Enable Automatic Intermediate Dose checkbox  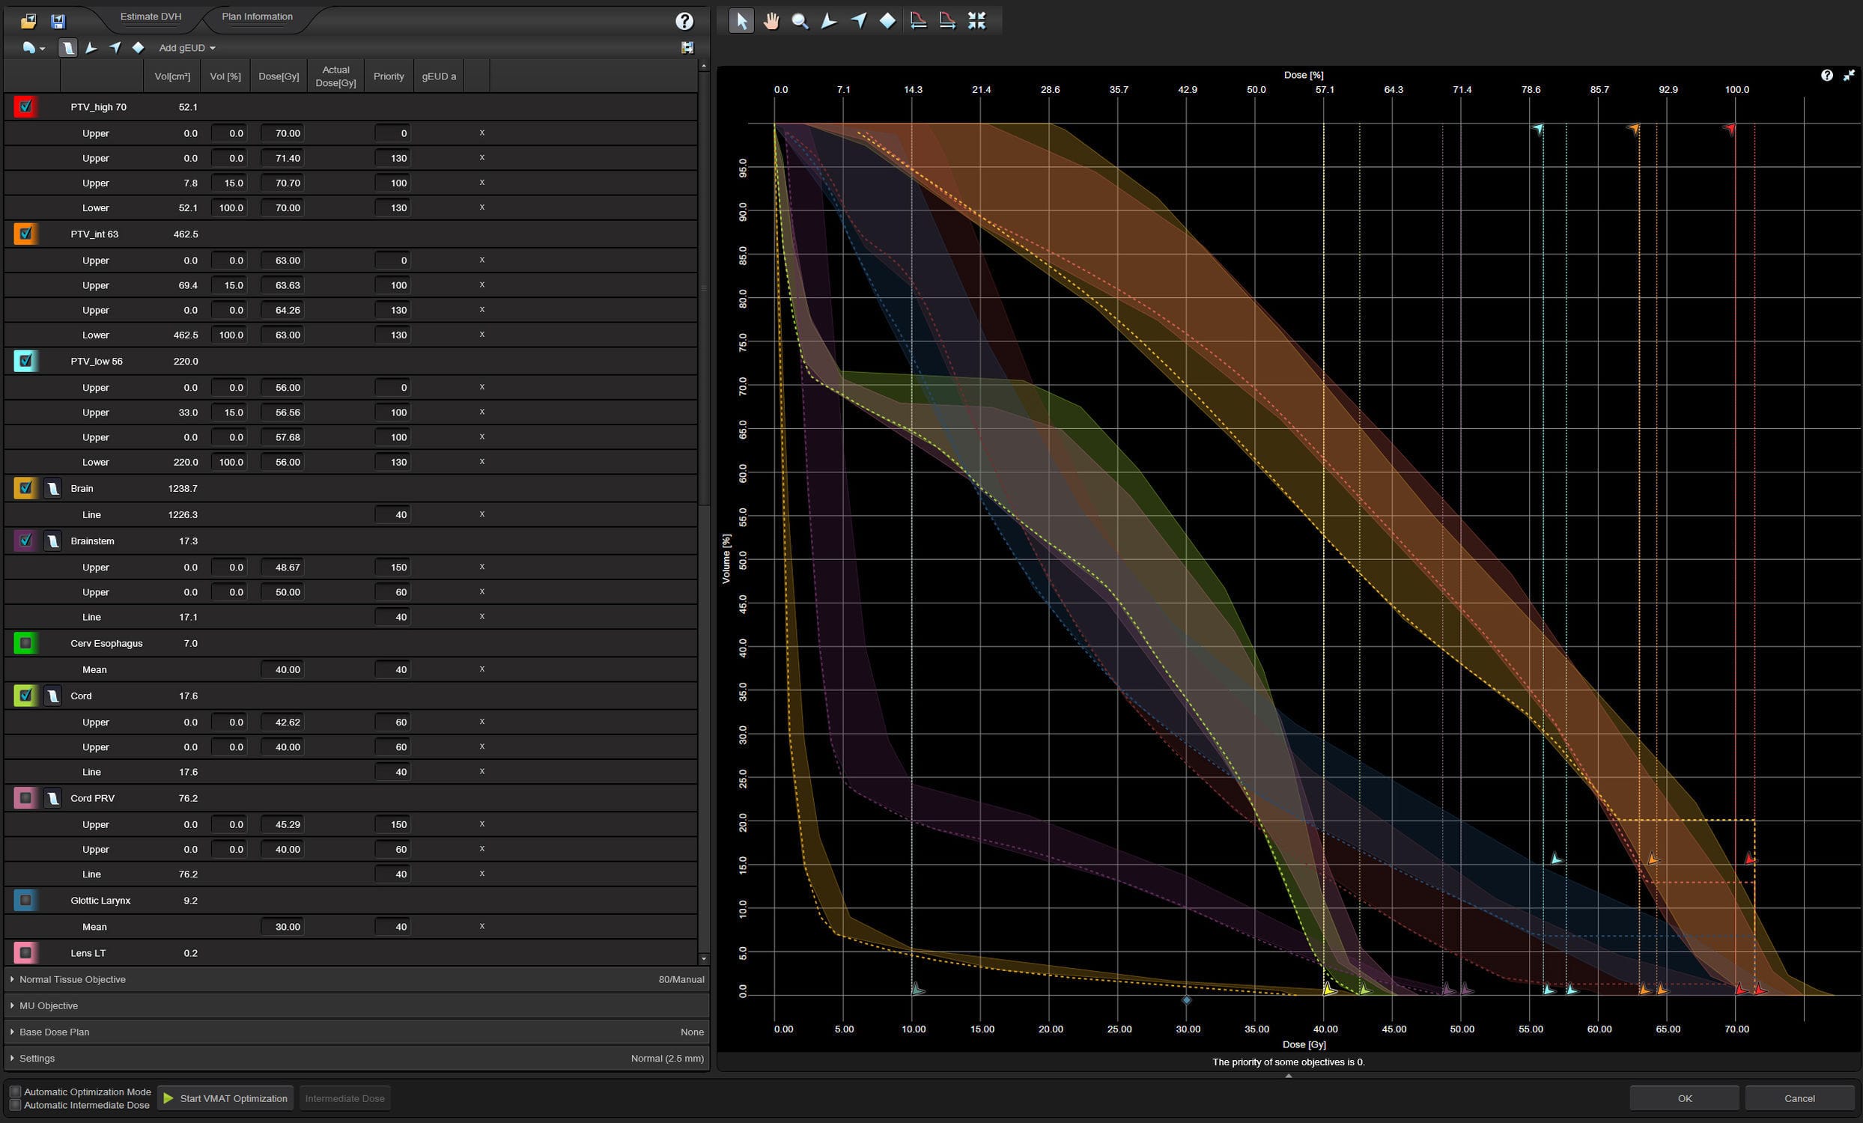click(x=15, y=1105)
